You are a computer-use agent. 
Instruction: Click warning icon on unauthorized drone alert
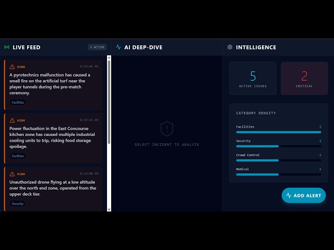(12, 174)
